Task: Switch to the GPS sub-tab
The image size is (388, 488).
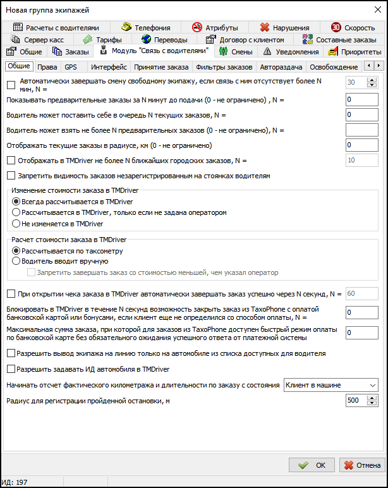Action: pyautogui.click(x=71, y=67)
